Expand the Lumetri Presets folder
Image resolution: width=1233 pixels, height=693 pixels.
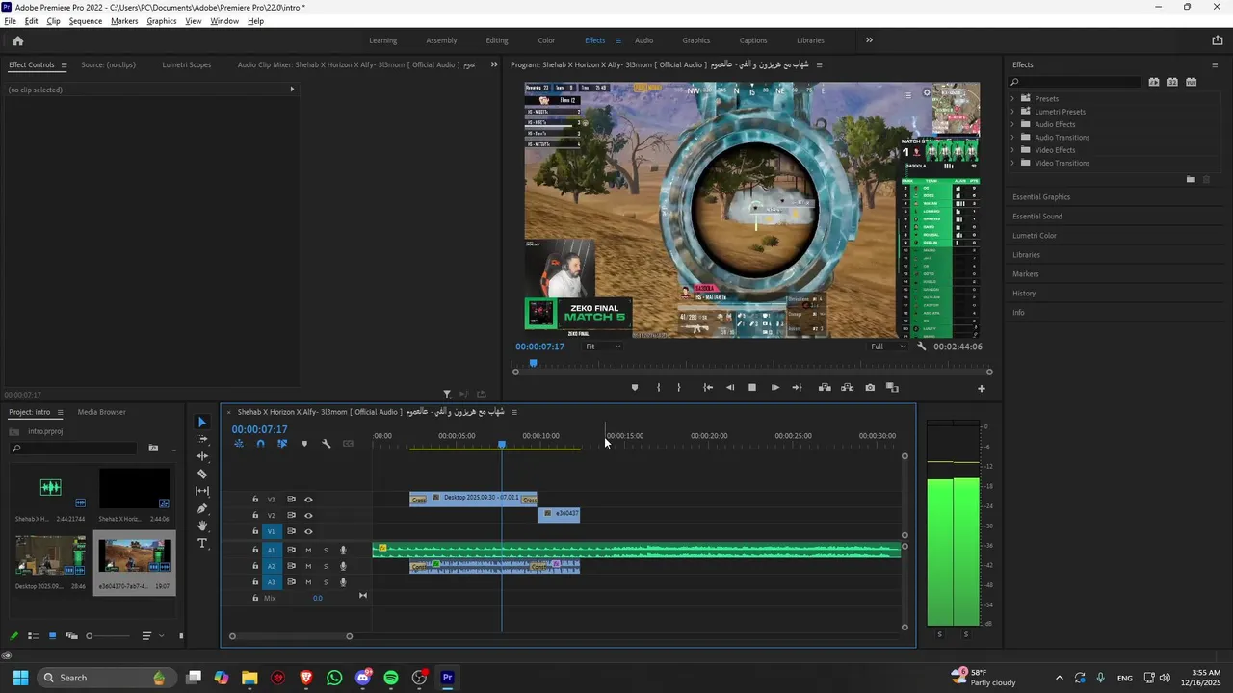click(1012, 112)
